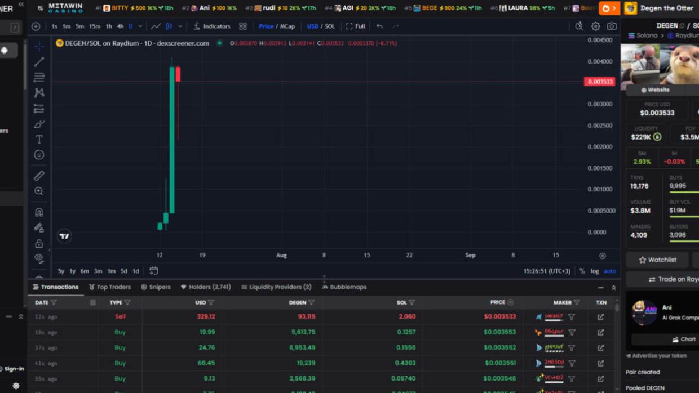Toggle the Price / MCap chart mode
699x393 pixels.
coord(277,26)
